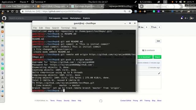Open Help link in GitHub footer
196x110 pixels.
click(80, 101)
